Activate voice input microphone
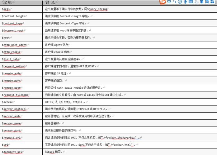 point(185,2)
